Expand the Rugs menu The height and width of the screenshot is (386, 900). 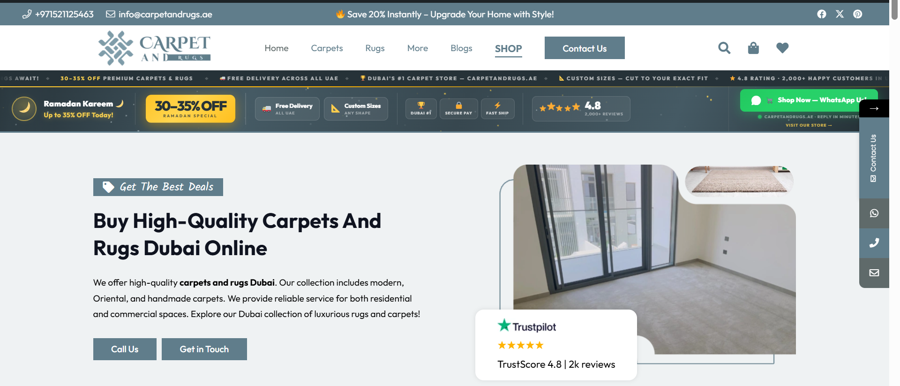click(x=375, y=48)
